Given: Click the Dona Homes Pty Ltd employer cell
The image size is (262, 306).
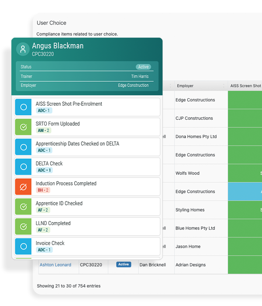Looking at the screenshot, I should [x=196, y=137].
